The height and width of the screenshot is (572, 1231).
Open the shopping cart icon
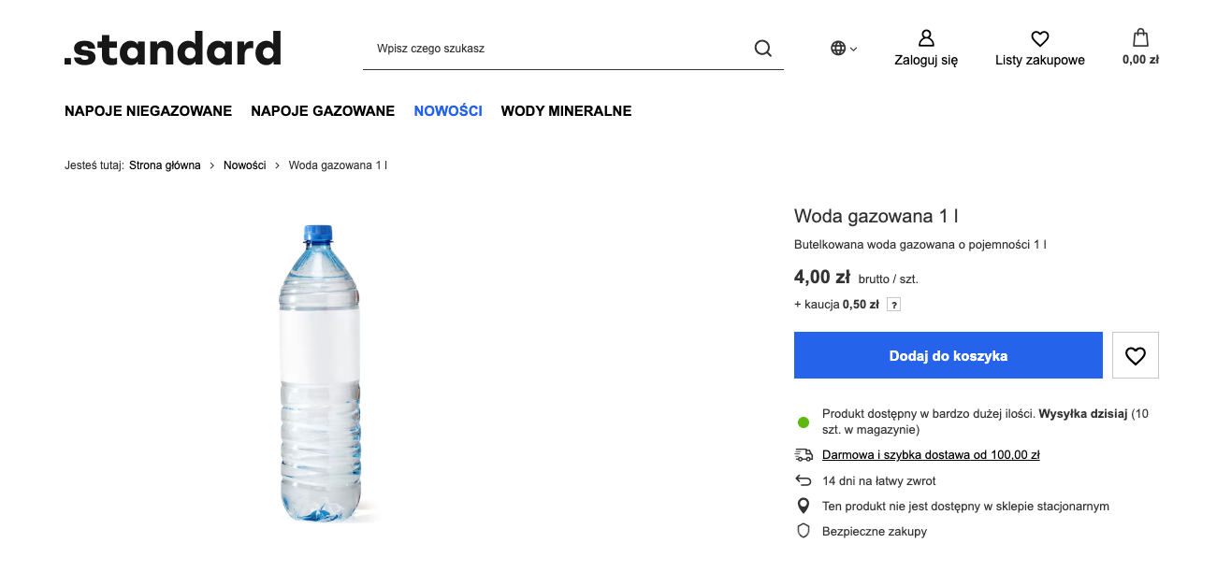point(1140,38)
